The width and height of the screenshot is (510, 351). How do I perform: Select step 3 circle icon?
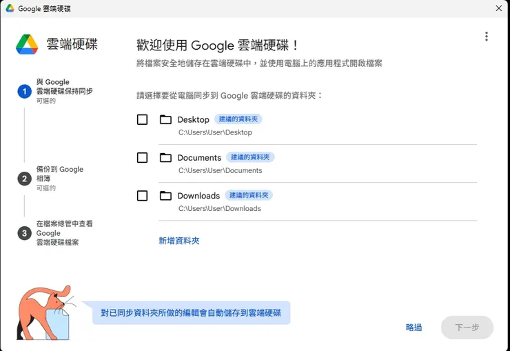[x=24, y=233]
